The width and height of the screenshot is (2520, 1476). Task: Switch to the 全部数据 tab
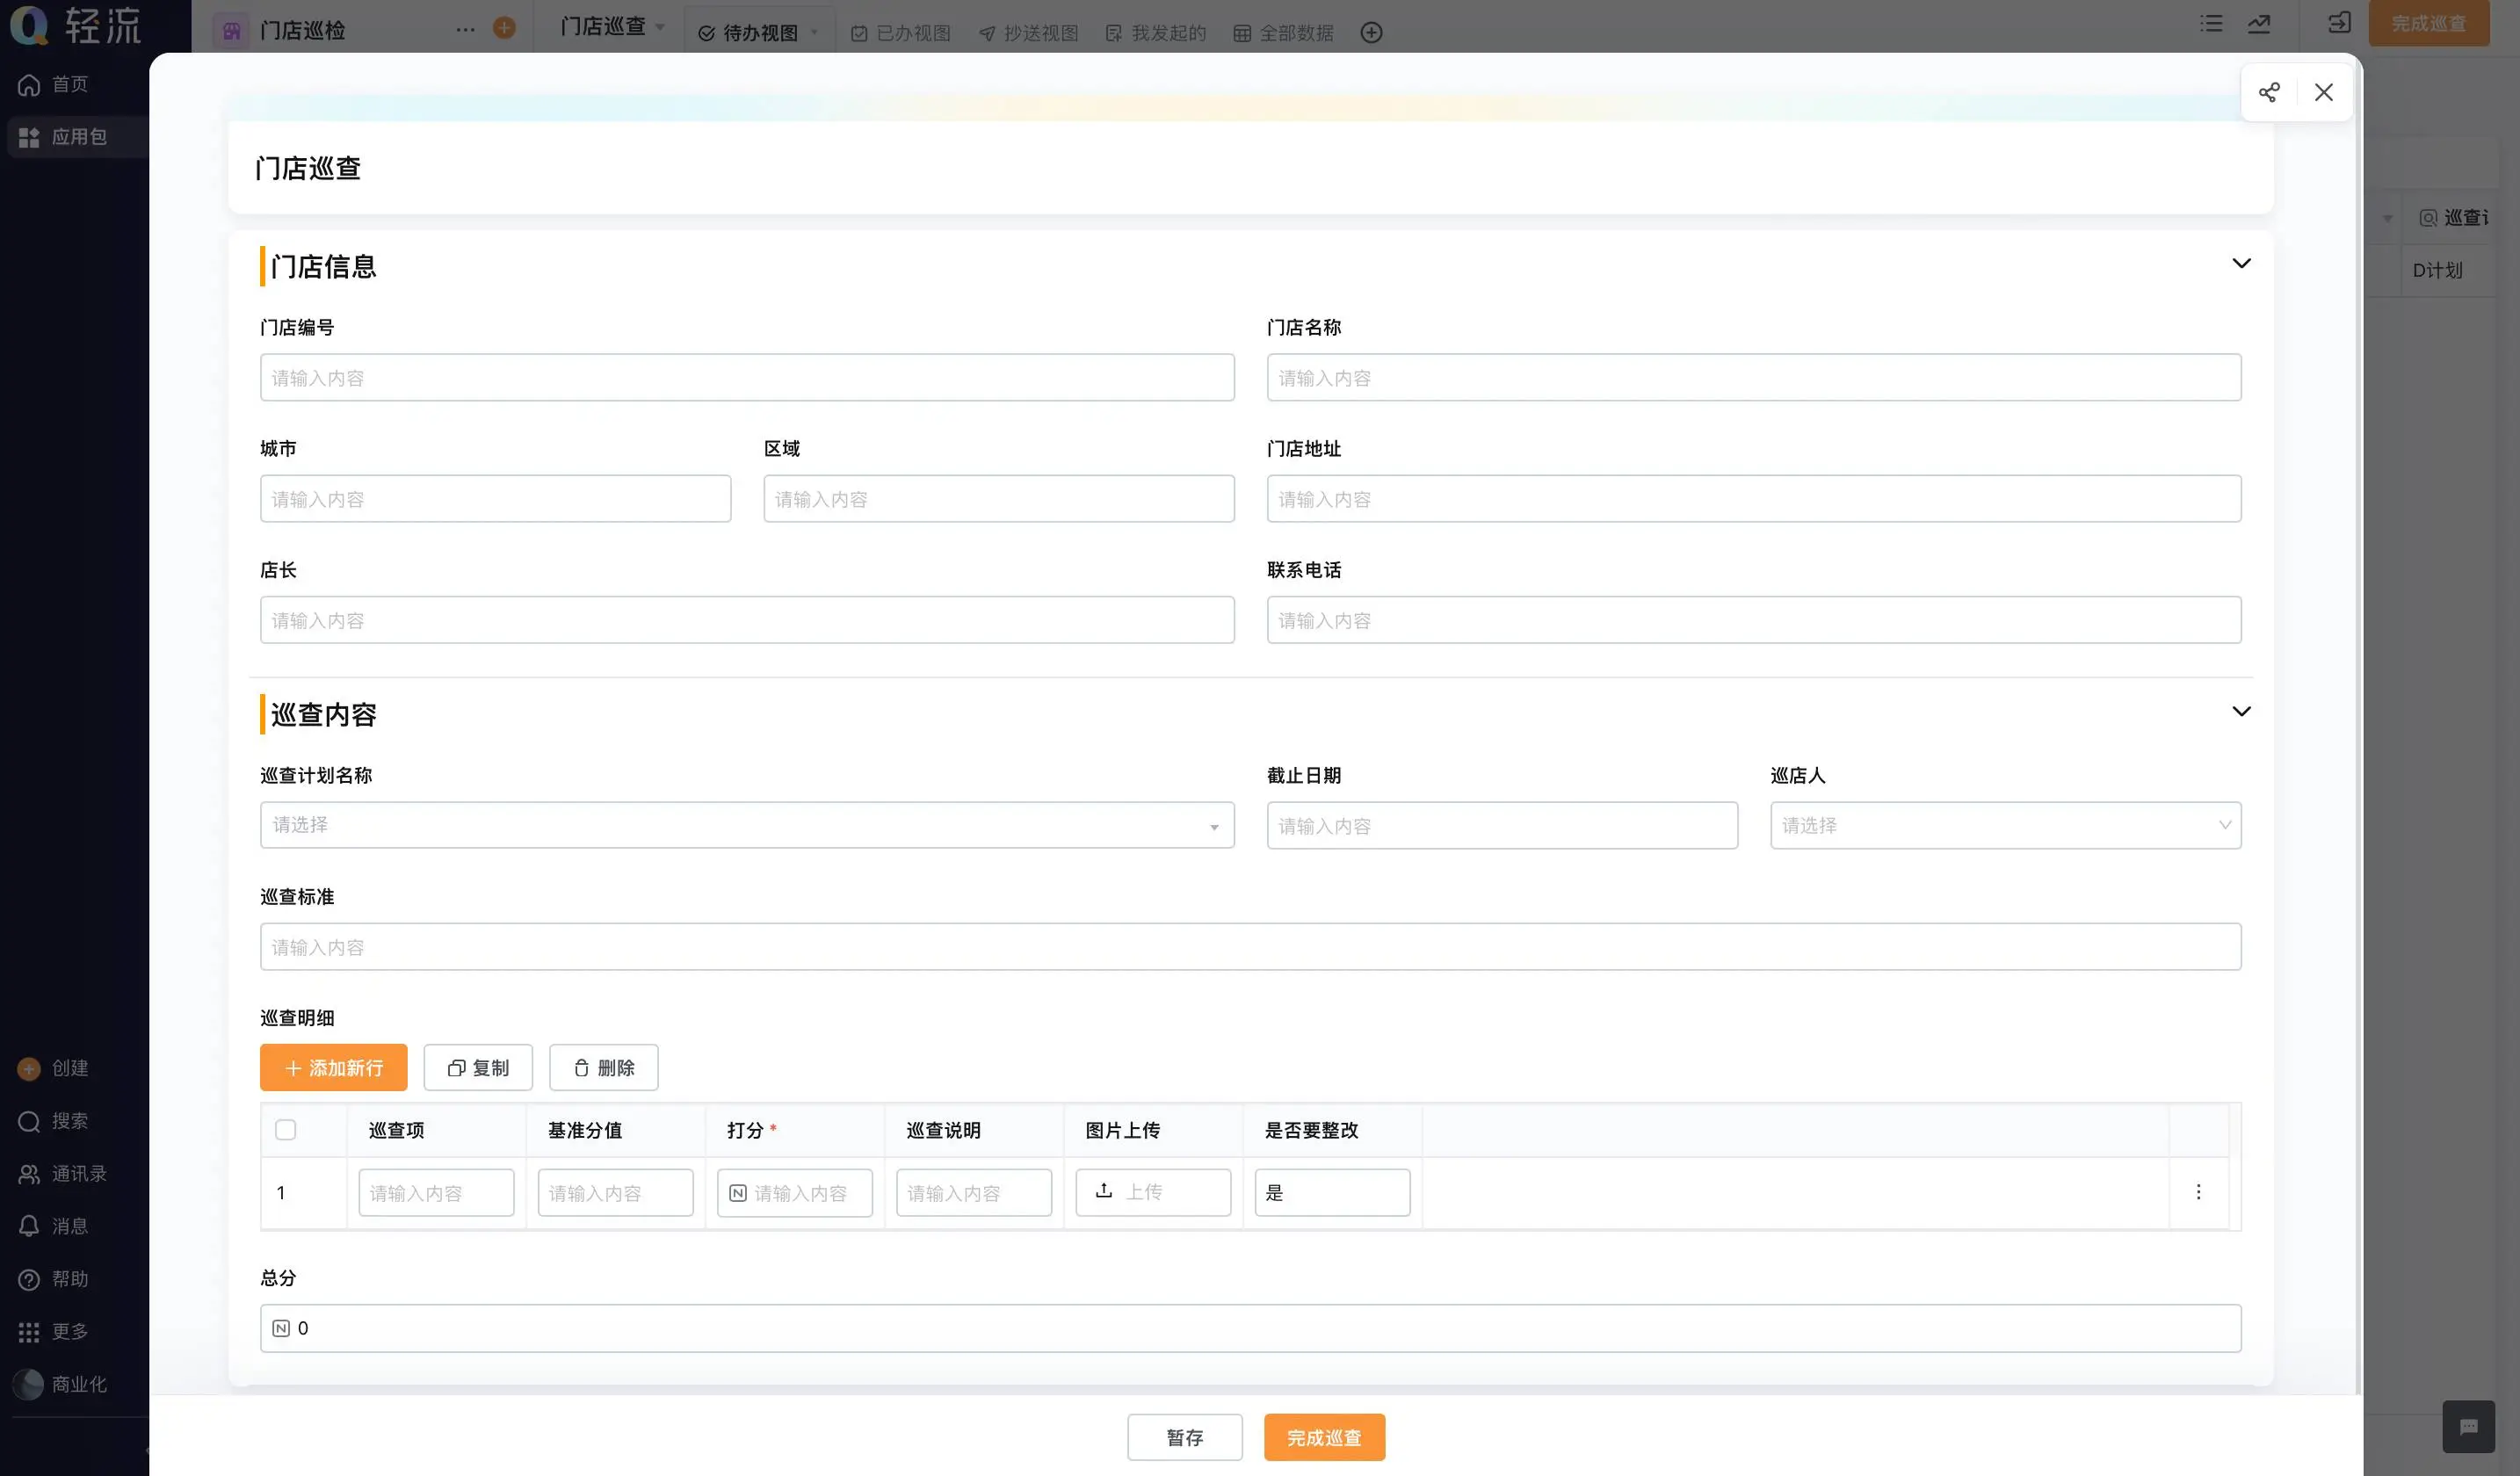point(1284,33)
